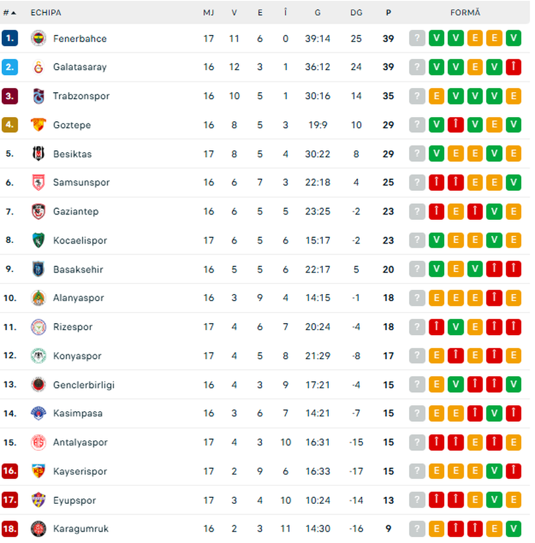
Task: Click the Eyupspor club crest
Action: click(x=37, y=500)
